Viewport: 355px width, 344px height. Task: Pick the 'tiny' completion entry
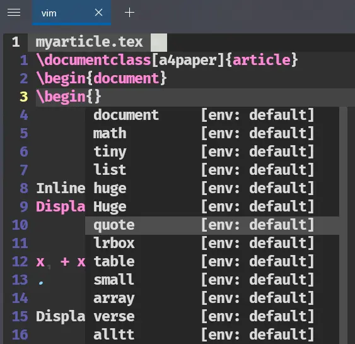click(x=212, y=152)
